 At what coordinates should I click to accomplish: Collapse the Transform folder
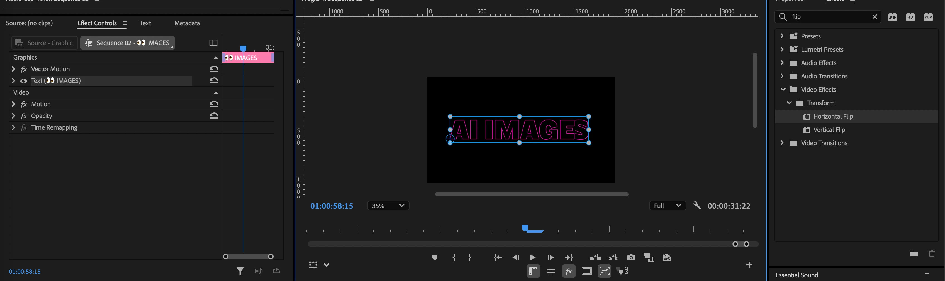(x=789, y=103)
